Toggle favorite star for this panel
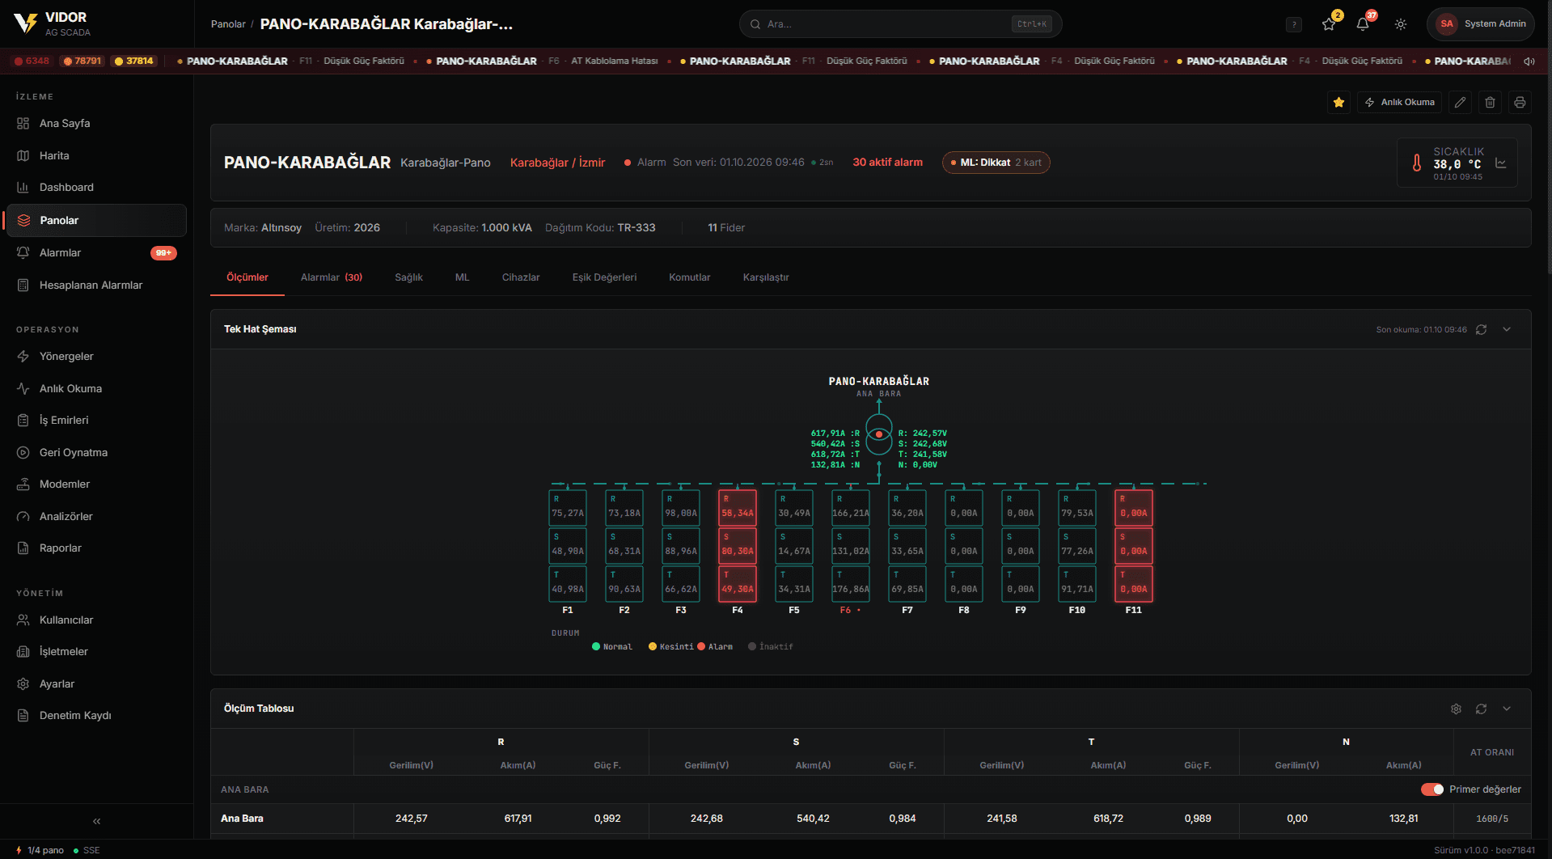Viewport: 1552px width, 859px height. point(1338,103)
